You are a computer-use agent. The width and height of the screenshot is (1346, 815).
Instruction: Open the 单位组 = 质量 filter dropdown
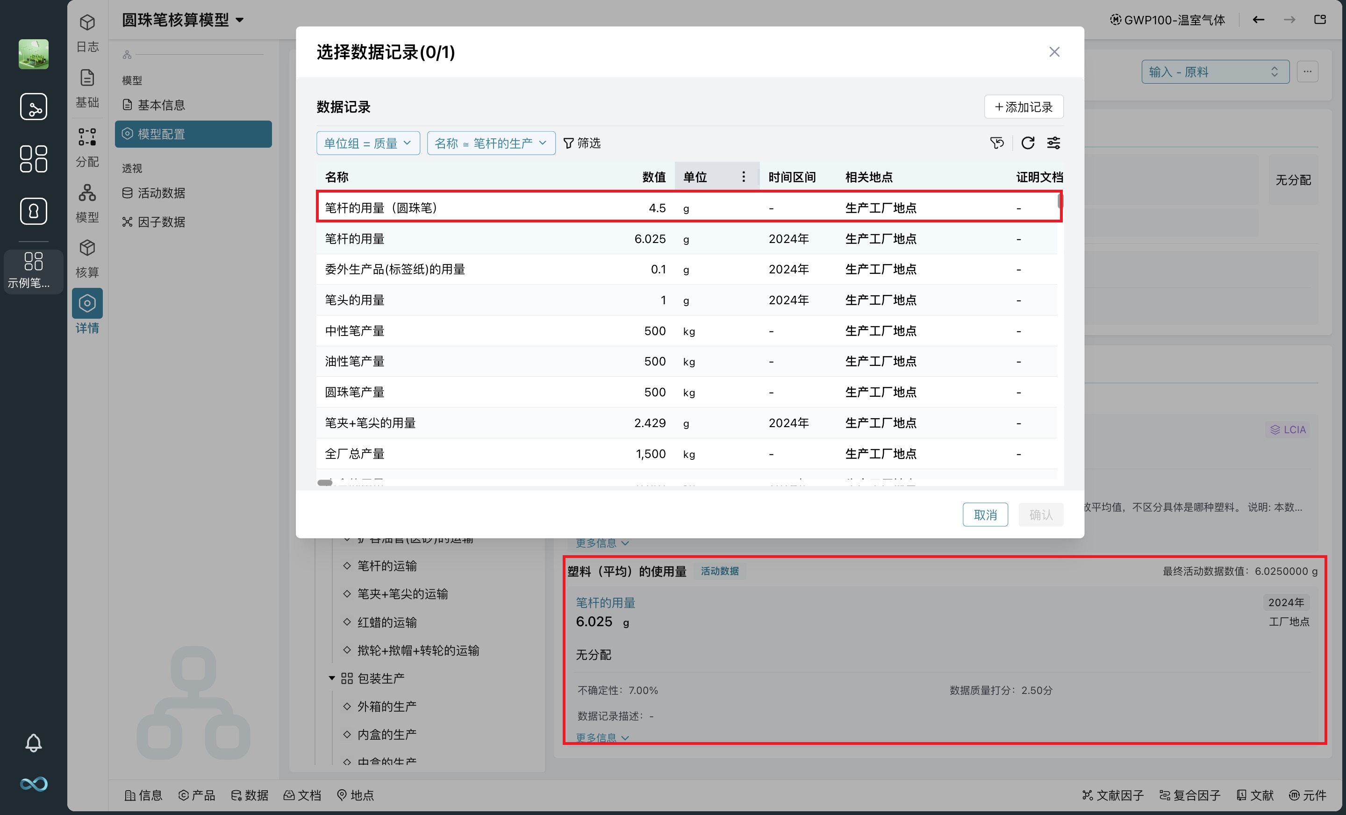[368, 143]
